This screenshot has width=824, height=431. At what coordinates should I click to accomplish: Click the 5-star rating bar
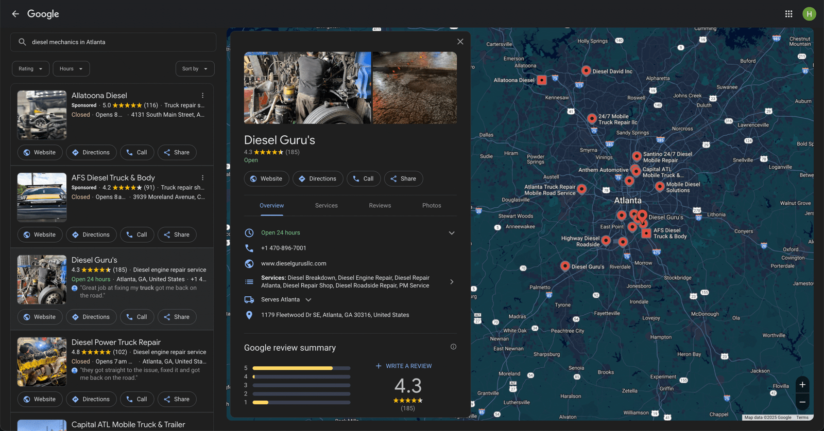coord(301,368)
